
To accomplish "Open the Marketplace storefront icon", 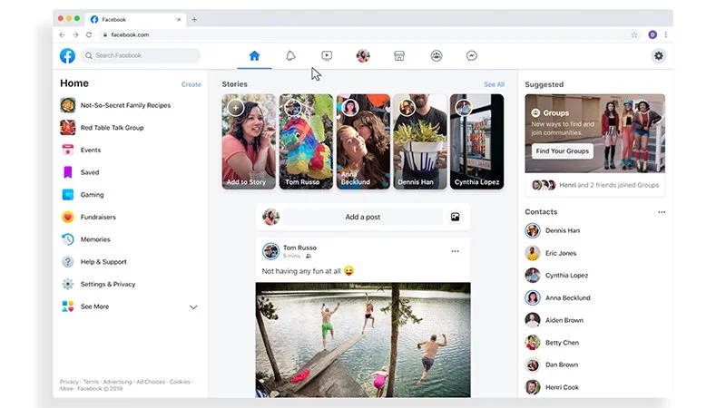I will (x=399, y=56).
